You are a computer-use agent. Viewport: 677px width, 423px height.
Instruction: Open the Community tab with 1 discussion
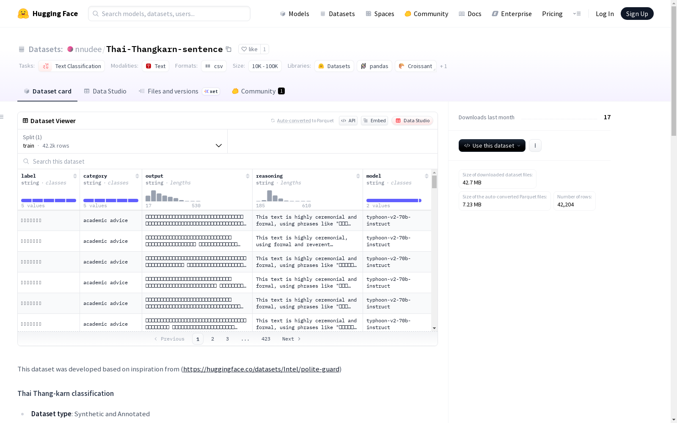[x=259, y=91]
